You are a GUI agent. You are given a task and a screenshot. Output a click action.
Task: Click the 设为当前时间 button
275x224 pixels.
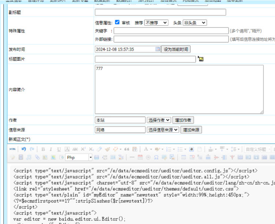click(176, 49)
